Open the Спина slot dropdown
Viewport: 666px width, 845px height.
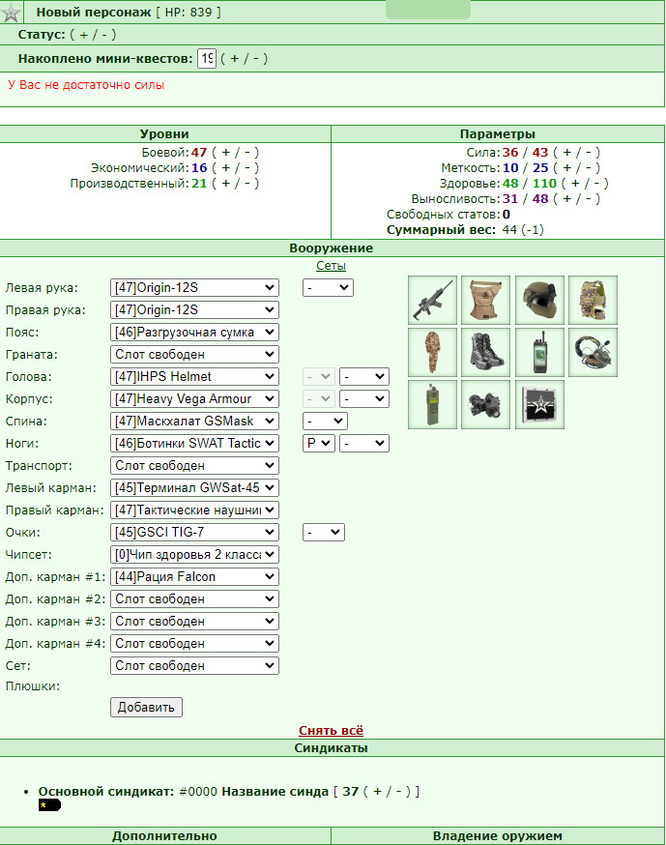[x=194, y=421]
